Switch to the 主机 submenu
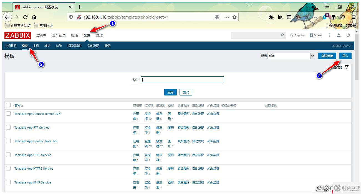The height and width of the screenshot is (194, 361). tap(36, 46)
